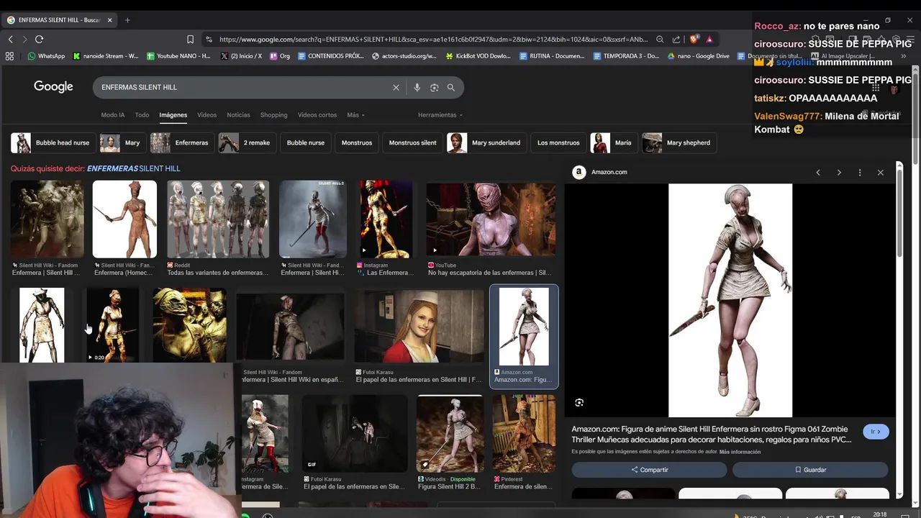Viewport: 921px width, 518px height.
Task: Click suggested correction ENFERMERAS SILENT HILL
Action: point(133,168)
